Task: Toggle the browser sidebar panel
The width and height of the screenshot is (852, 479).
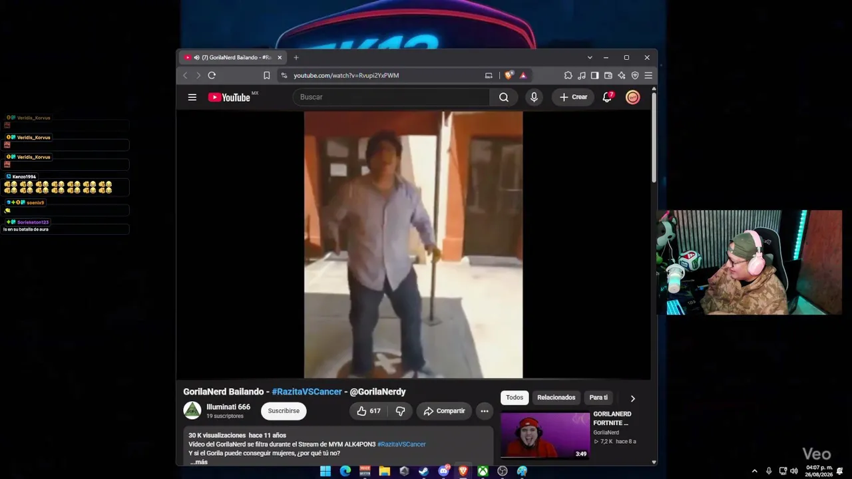Action: pos(594,75)
